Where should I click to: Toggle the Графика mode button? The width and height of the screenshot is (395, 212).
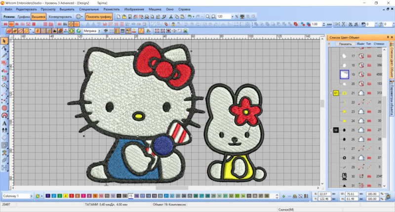[24, 17]
